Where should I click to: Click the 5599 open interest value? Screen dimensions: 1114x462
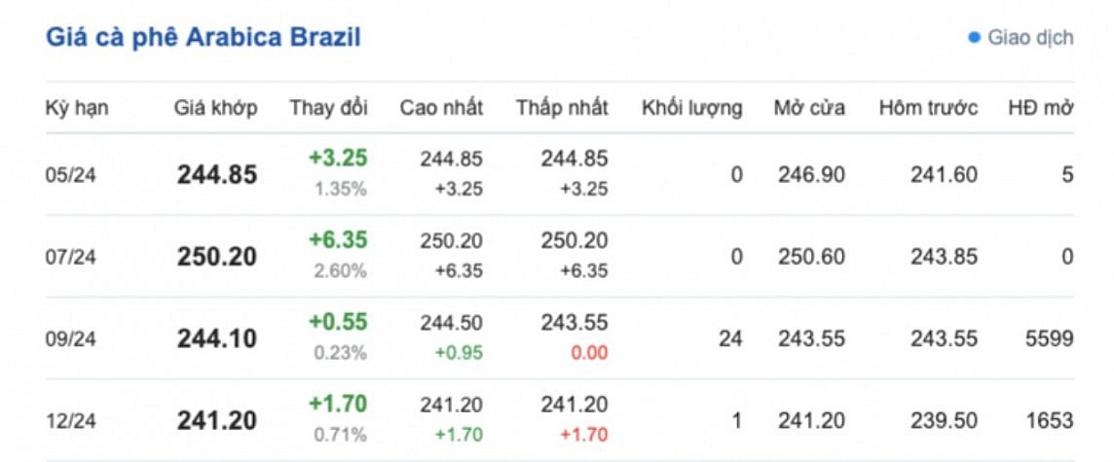pyautogui.click(x=1049, y=338)
